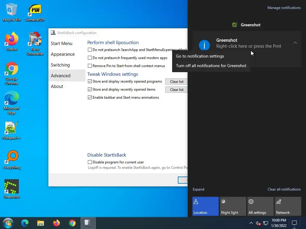Click the network tray icon
The height and width of the screenshot is (229, 306).
click(266, 223)
